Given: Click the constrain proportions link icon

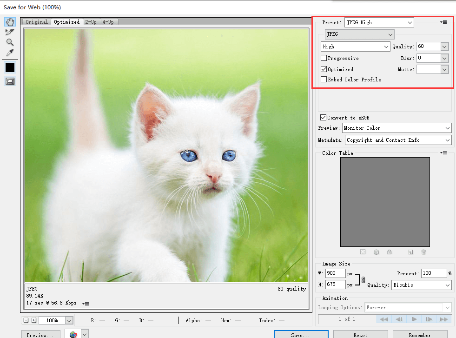Looking at the screenshot, I should tap(363, 279).
